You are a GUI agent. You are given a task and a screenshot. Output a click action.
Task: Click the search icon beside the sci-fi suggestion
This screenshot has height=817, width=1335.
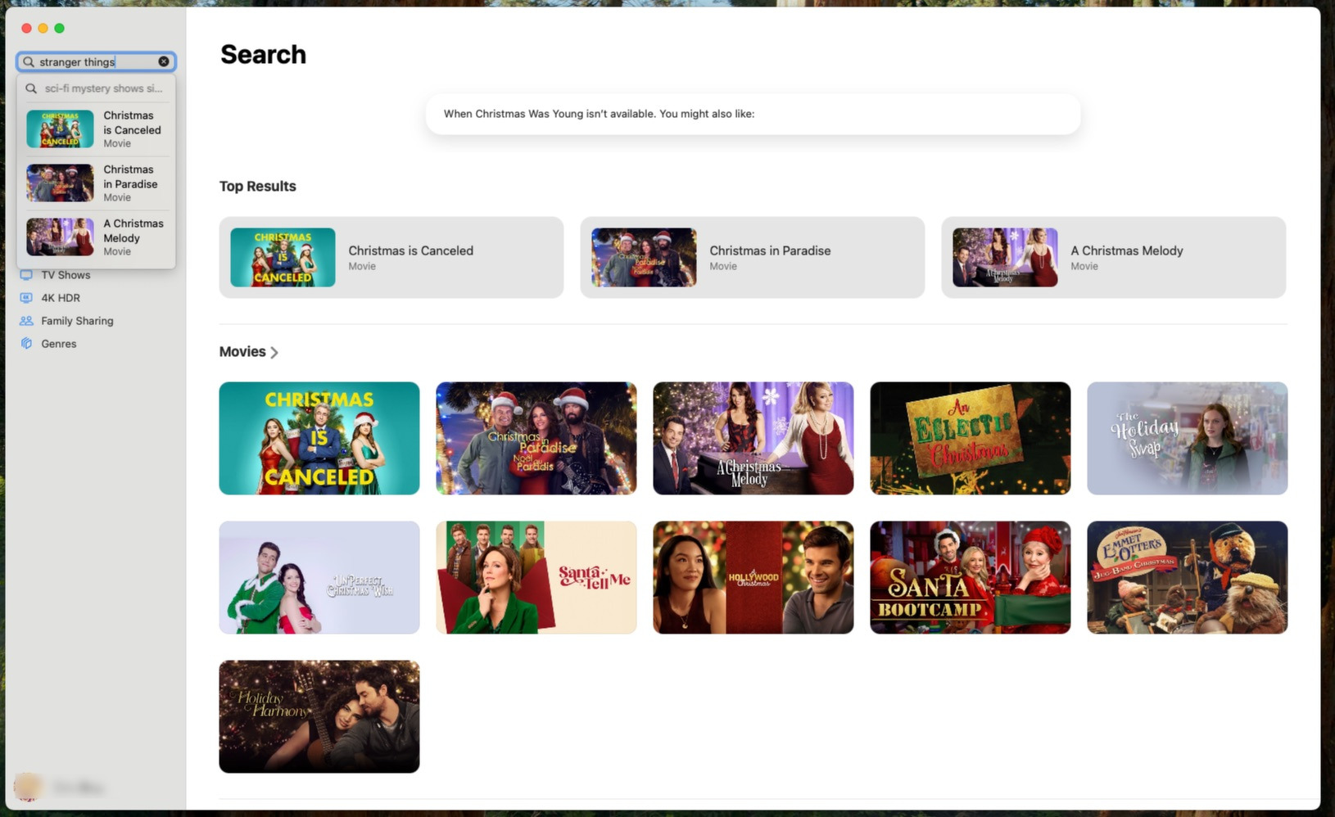click(30, 88)
